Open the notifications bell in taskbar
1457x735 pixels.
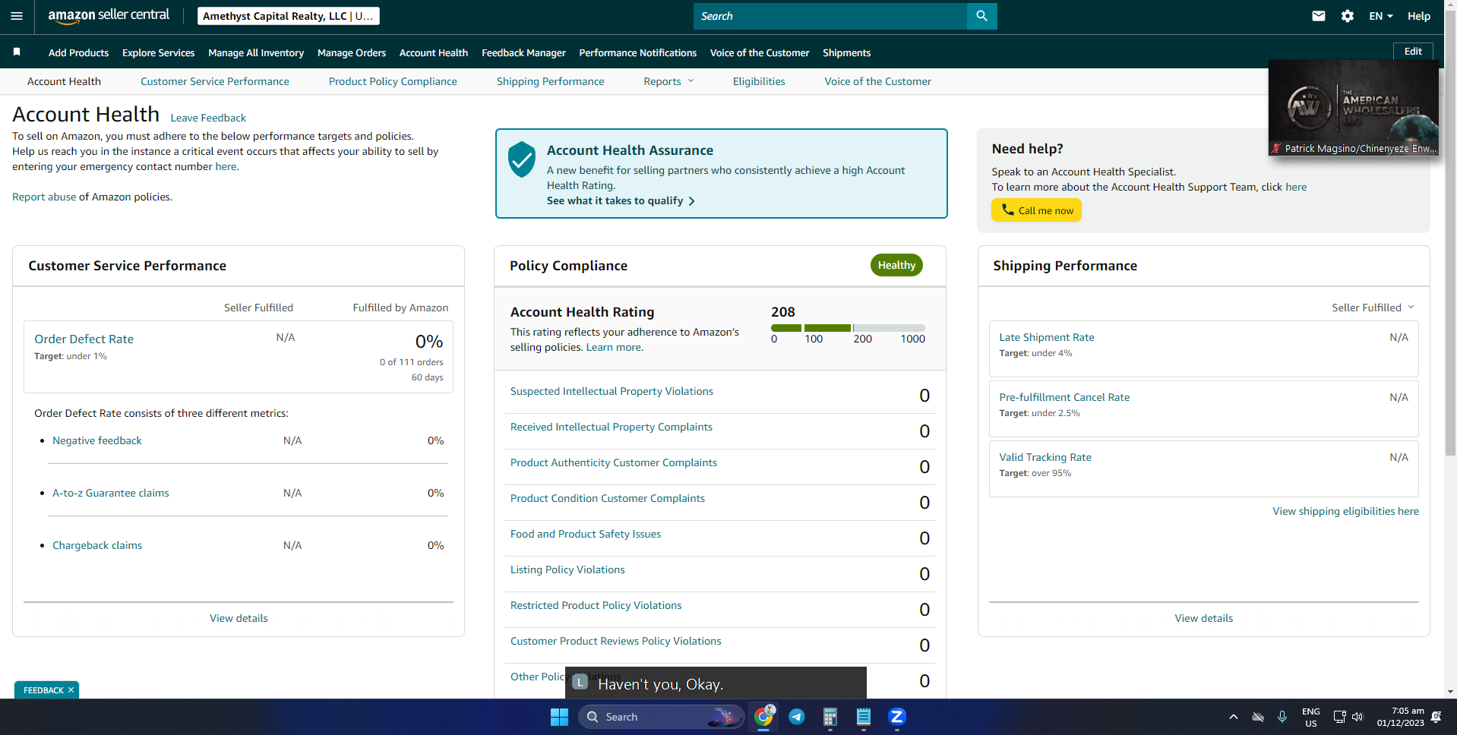(x=1436, y=717)
